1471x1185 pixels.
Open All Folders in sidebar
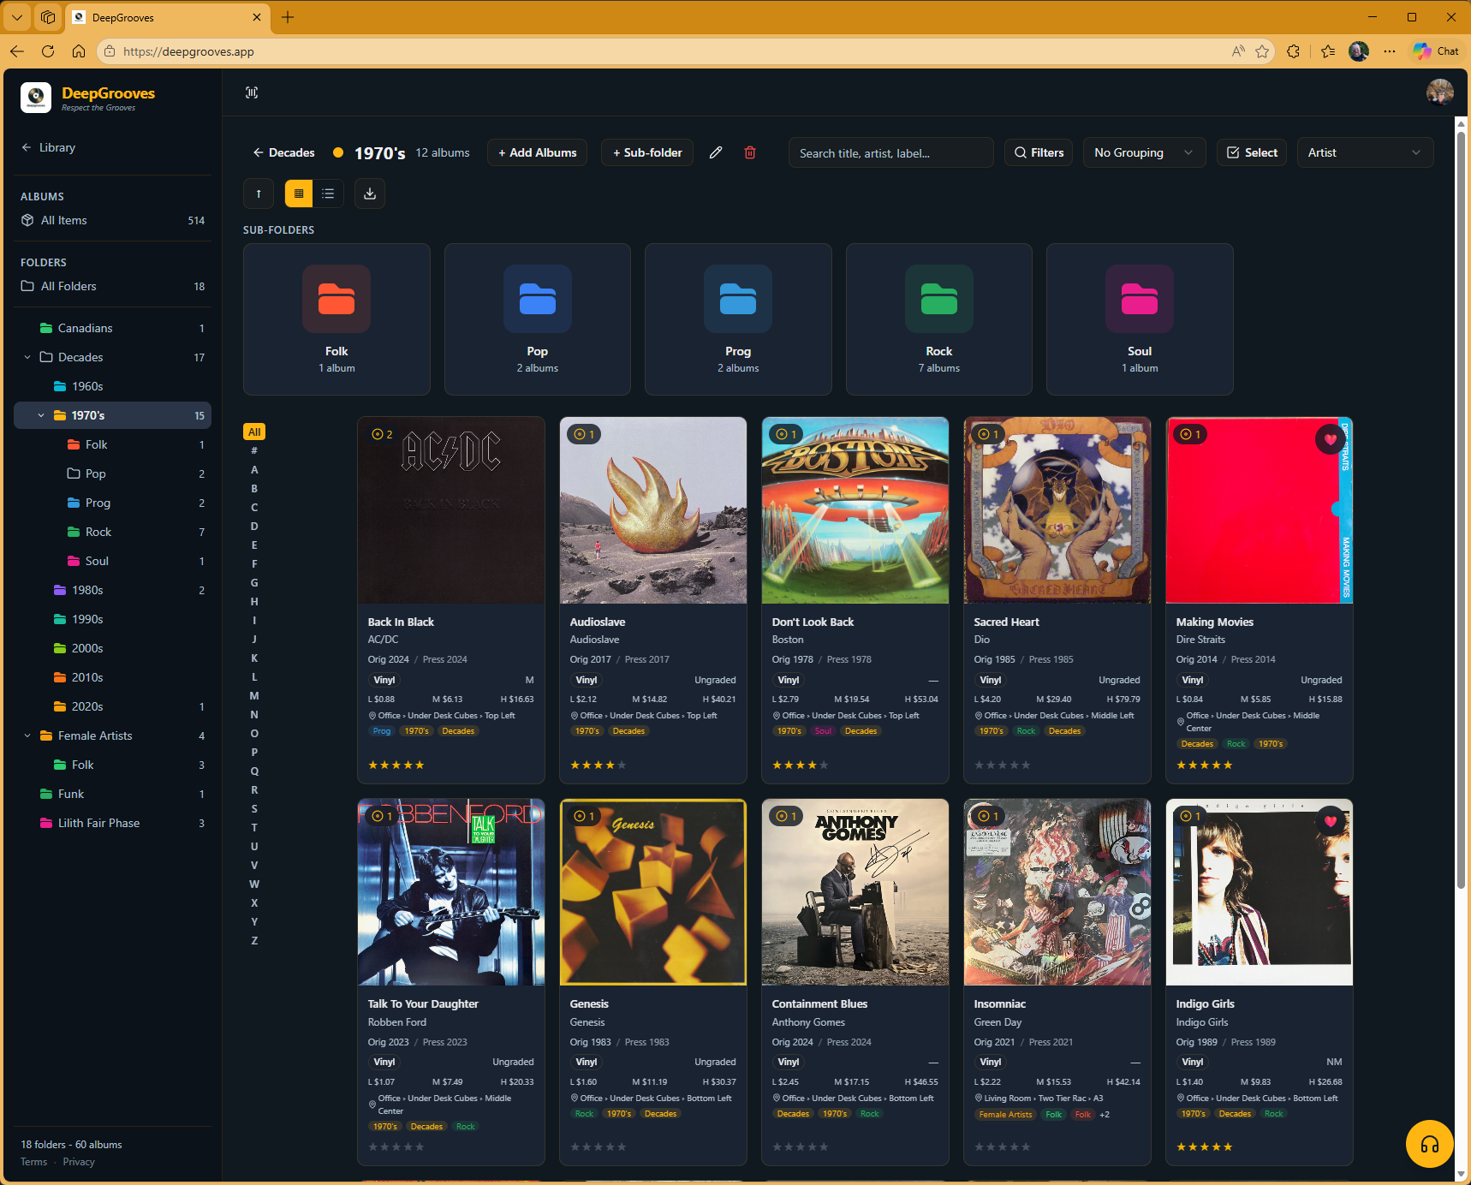113,286
